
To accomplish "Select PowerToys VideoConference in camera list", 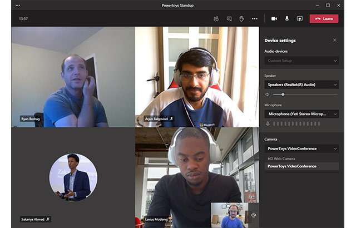I will (x=301, y=166).
